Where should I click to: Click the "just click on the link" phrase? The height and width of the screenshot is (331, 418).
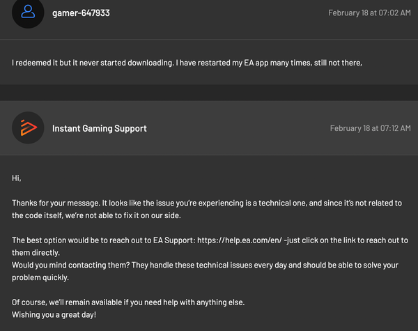pyautogui.click(x=323, y=240)
